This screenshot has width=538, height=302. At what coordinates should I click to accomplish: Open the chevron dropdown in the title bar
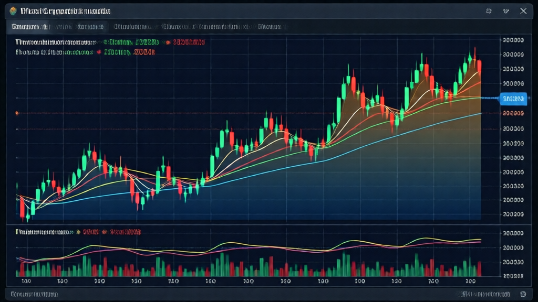(x=506, y=11)
